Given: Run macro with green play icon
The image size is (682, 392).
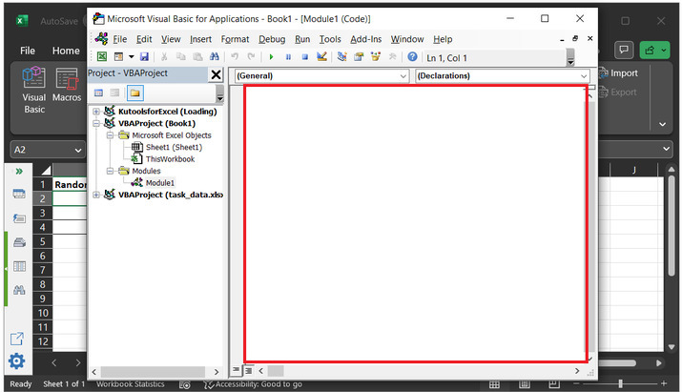Looking at the screenshot, I should click(x=272, y=56).
